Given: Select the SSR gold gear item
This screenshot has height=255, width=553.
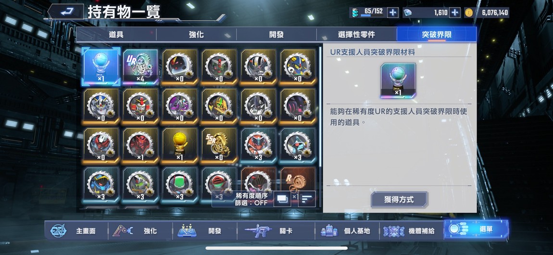Looking at the screenshot, I should (219, 146).
